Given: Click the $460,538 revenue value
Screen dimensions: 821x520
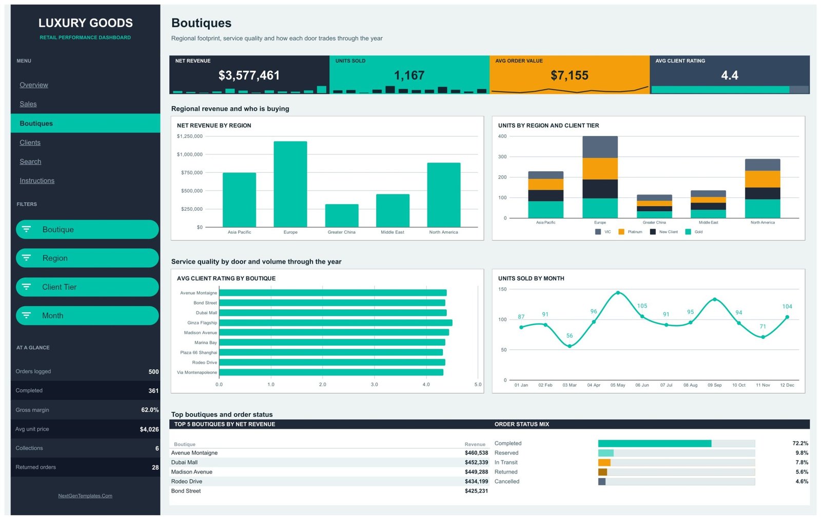Looking at the screenshot, I should [x=476, y=453].
